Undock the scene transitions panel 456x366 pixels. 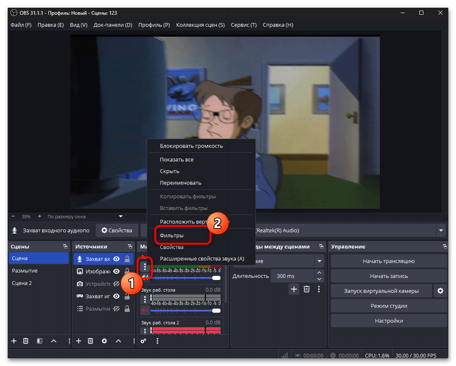click(321, 246)
